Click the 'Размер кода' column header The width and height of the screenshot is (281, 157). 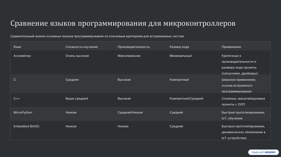click(x=179, y=47)
